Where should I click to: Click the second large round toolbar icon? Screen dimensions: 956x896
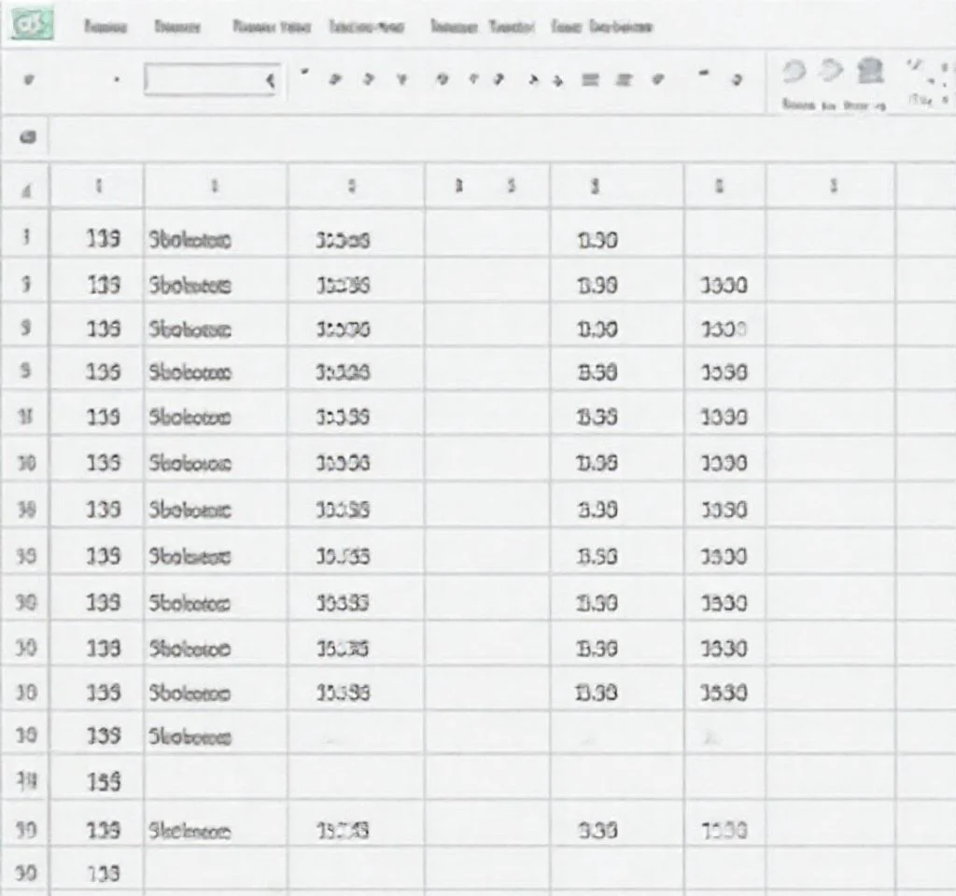(x=832, y=73)
